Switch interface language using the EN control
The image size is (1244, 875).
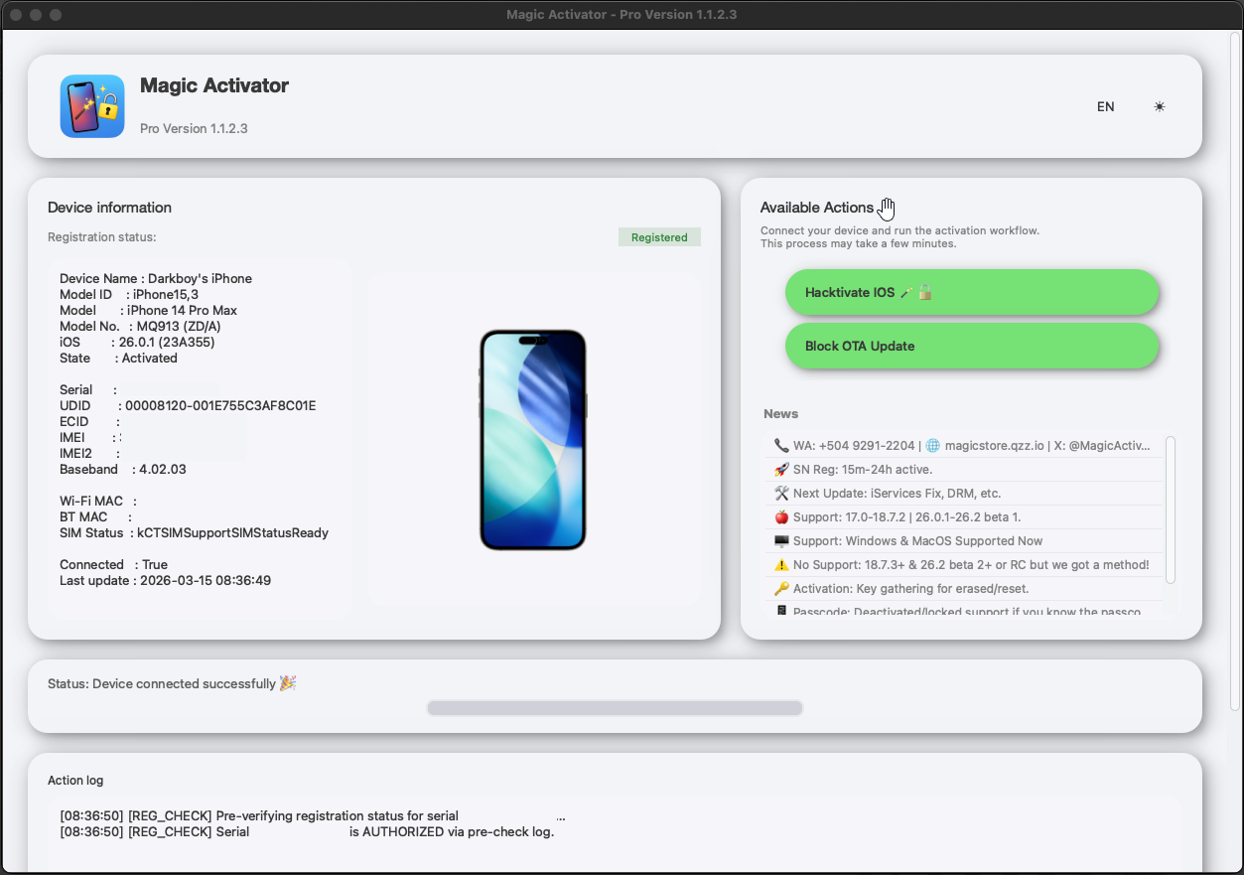pos(1105,106)
